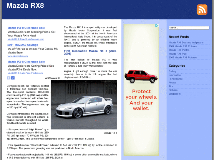Viewport: 214px width, 160px height.
Task: Click the 'Categories' sidebar heading
Action: (x=177, y=66)
